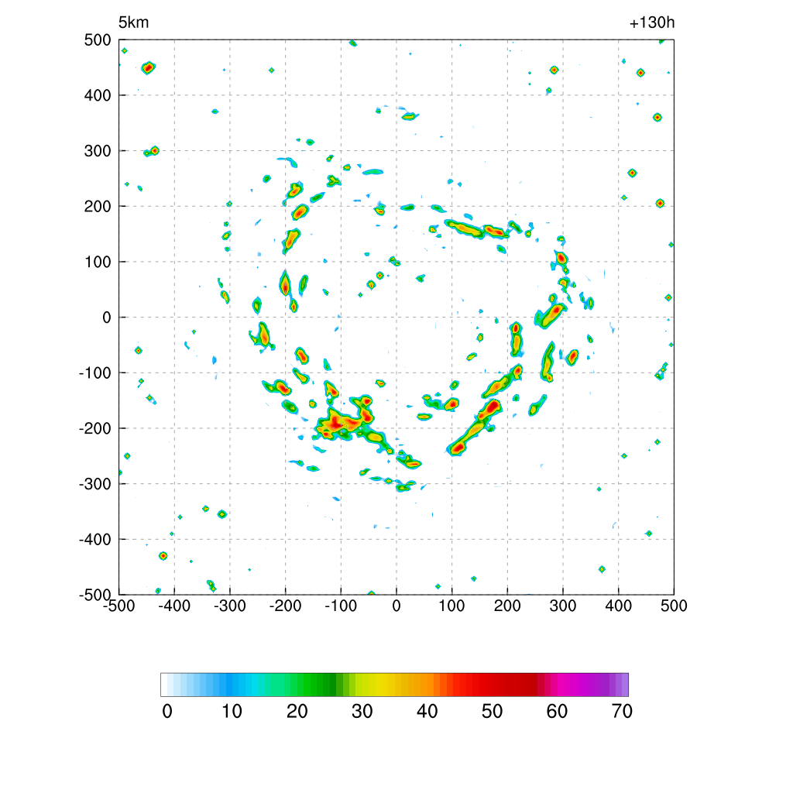Select the y-axis tick label 300
The width and height of the screenshot is (793, 793).
click(x=98, y=151)
